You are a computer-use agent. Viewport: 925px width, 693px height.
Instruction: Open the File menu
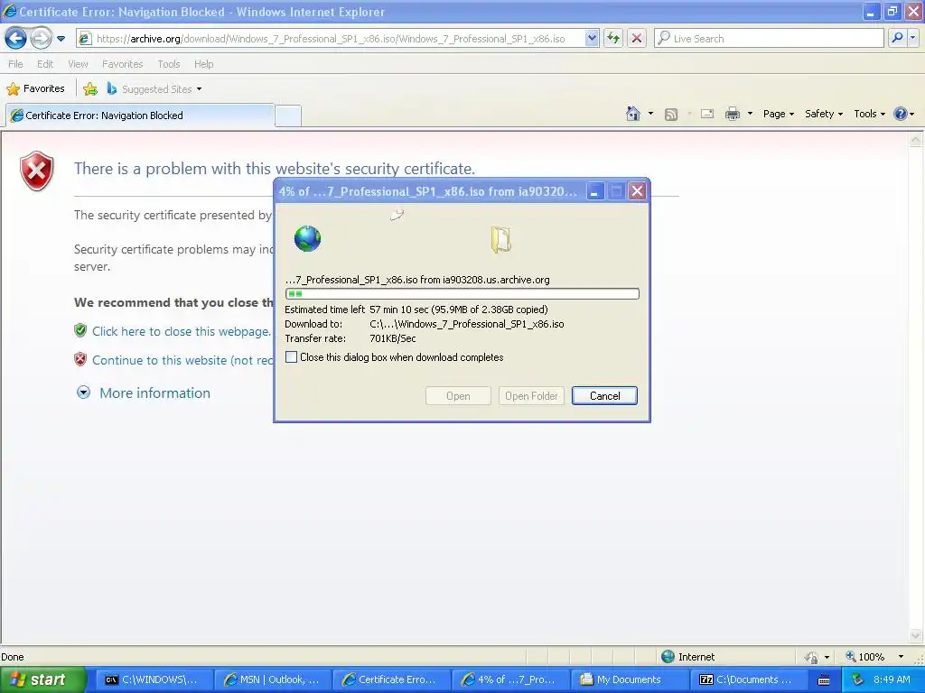click(15, 64)
